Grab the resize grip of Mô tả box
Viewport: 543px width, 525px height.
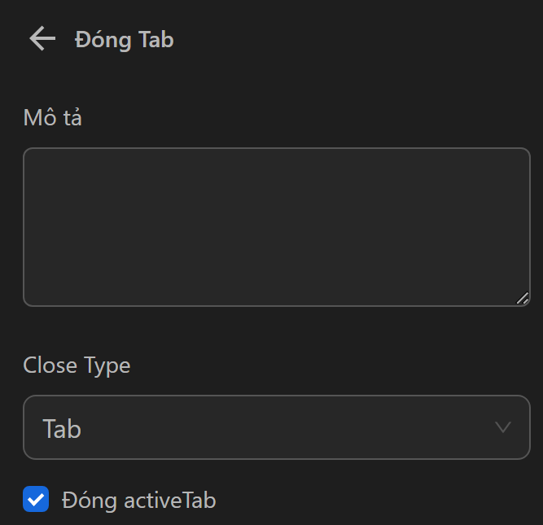(522, 299)
